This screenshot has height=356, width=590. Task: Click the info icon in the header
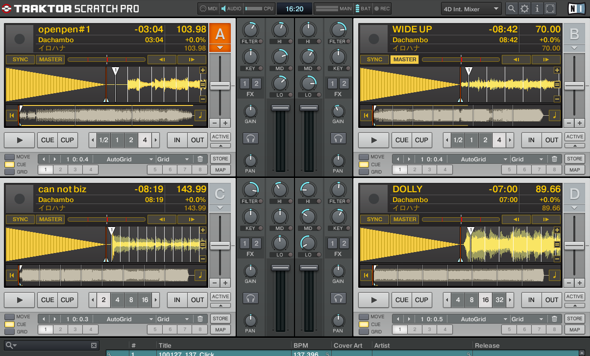[x=537, y=8]
